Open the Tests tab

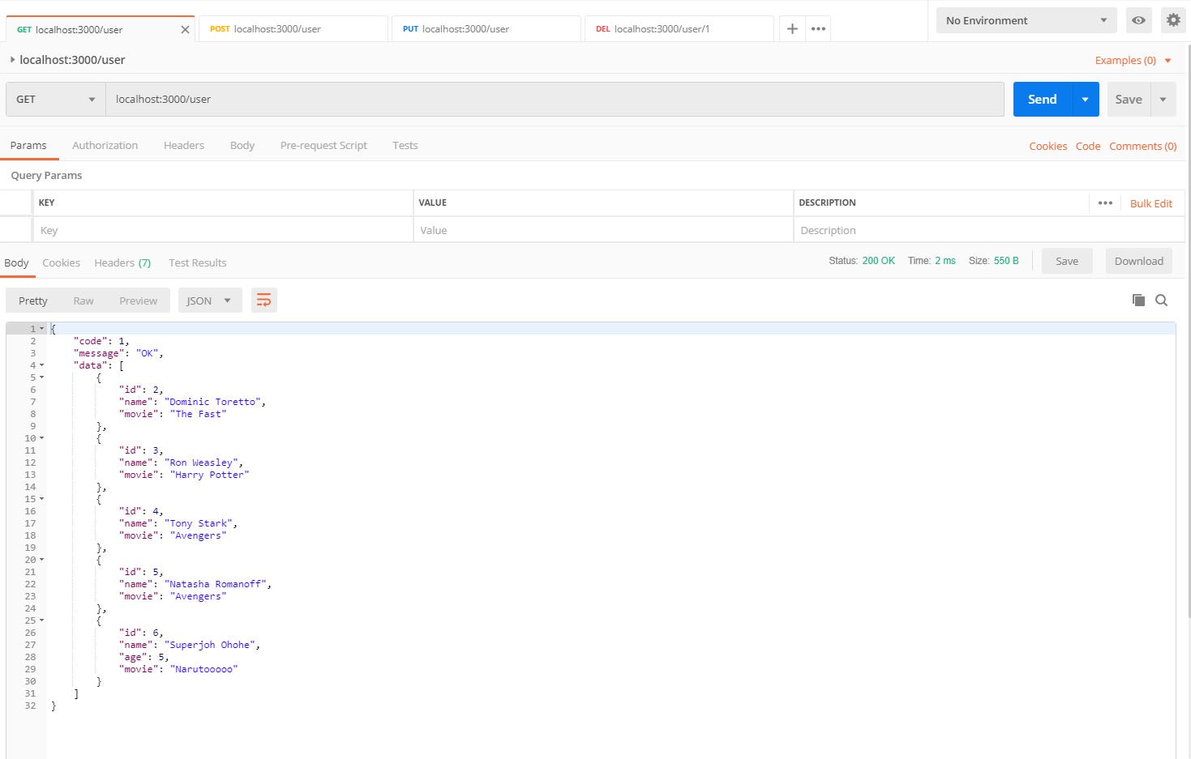coord(405,145)
